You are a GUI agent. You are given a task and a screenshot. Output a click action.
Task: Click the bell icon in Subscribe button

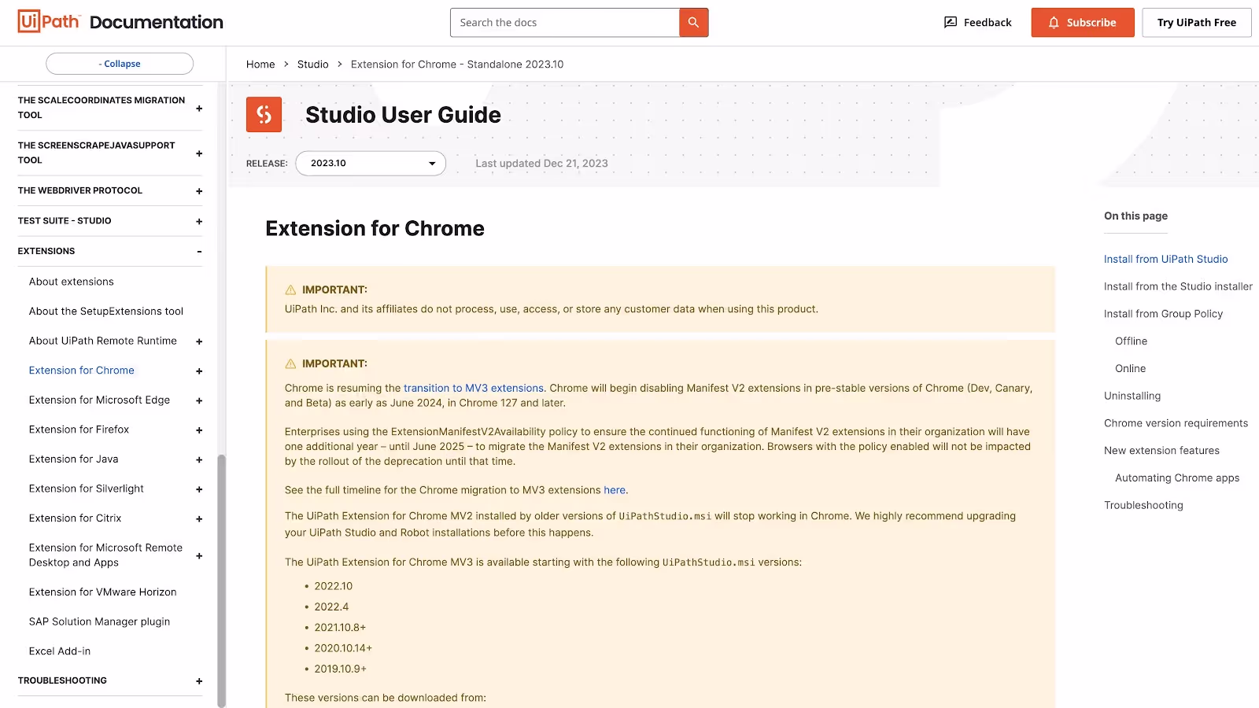tap(1054, 23)
